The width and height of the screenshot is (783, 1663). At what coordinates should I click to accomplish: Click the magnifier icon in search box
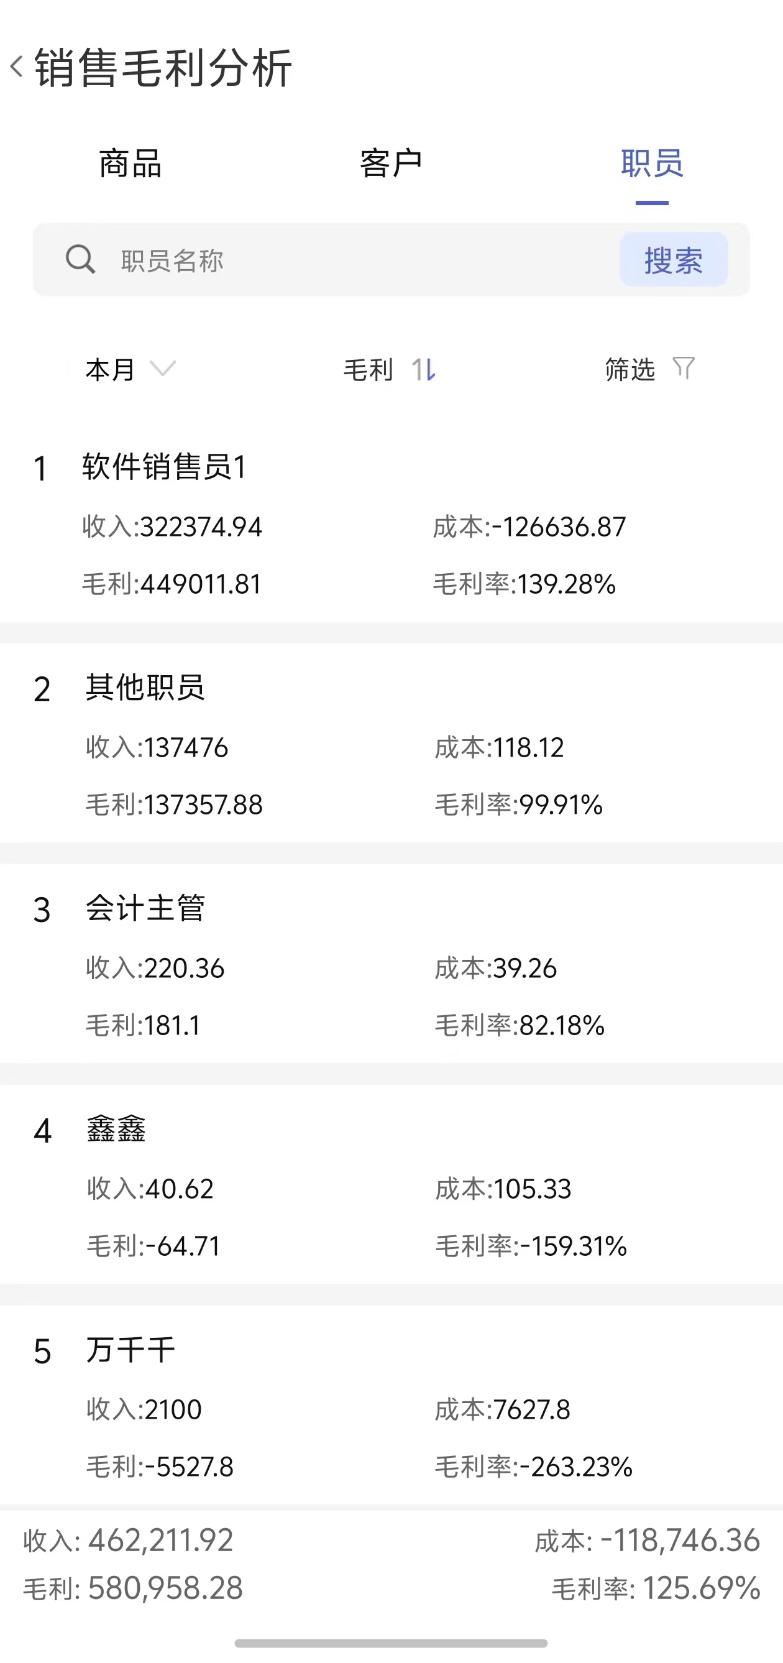click(81, 259)
